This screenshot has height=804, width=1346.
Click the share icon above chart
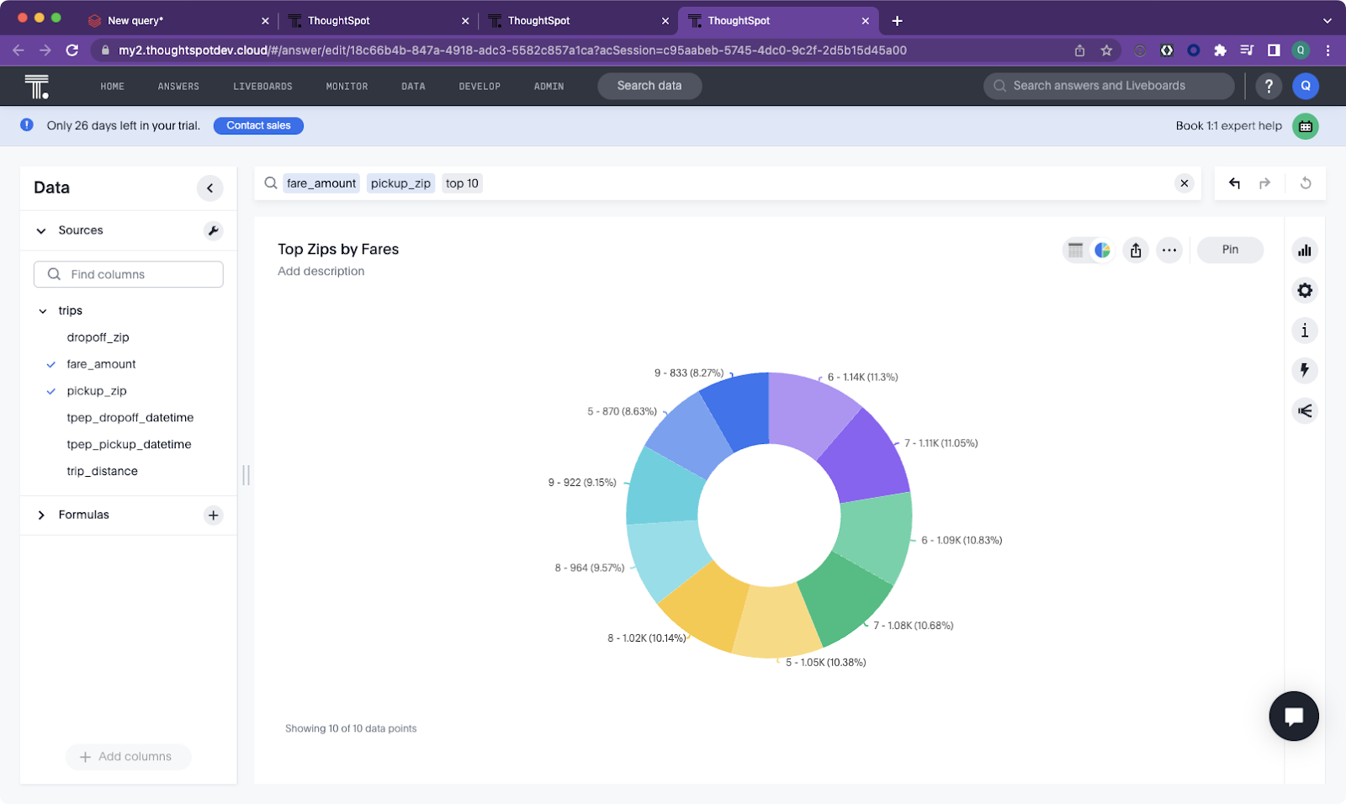(1136, 250)
